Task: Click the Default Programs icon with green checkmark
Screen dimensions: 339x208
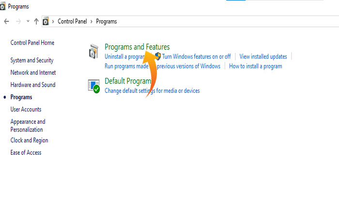Action: [94, 86]
